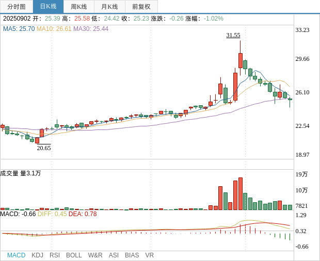Click the MA5: 25.70 legend
This screenshot has width=320, height=261.
(19, 29)
